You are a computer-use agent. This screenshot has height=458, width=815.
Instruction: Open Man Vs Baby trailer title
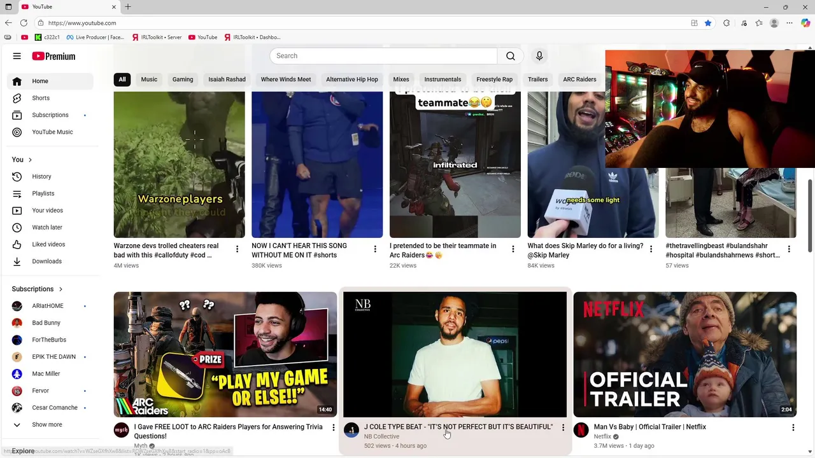649,427
